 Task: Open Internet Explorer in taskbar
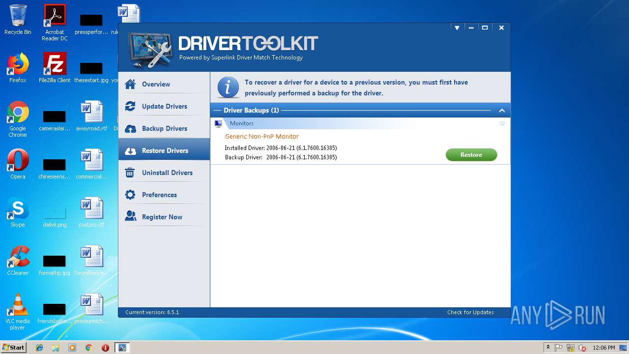point(39,348)
